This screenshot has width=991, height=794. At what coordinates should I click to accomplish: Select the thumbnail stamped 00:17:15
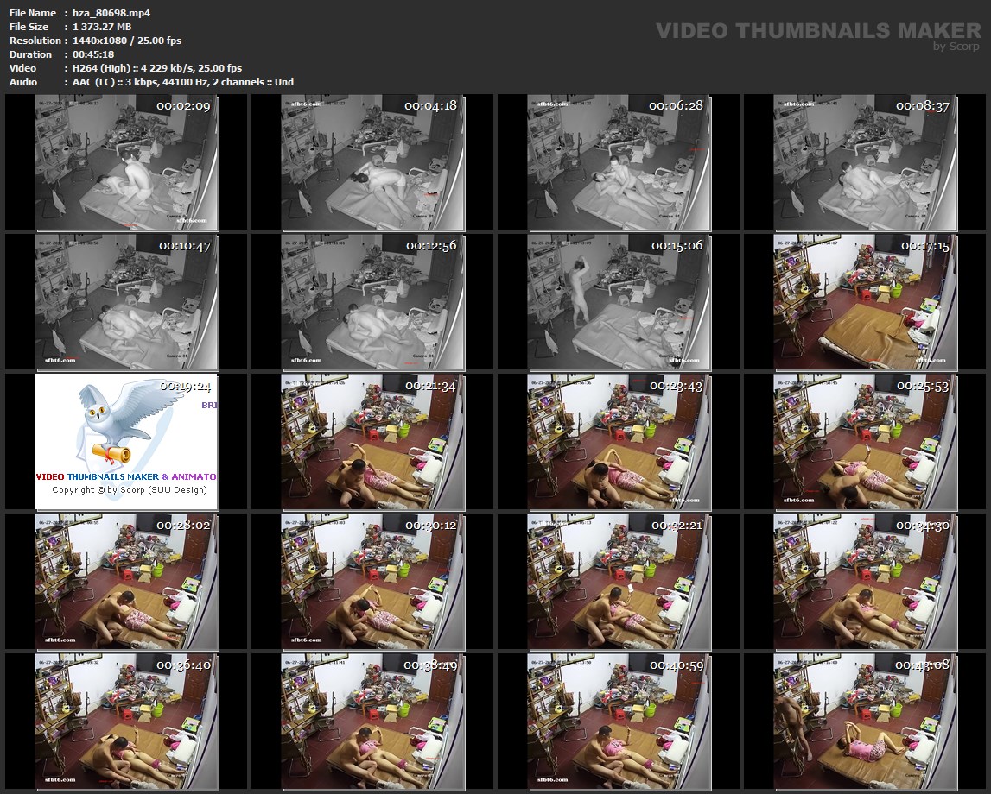point(867,302)
